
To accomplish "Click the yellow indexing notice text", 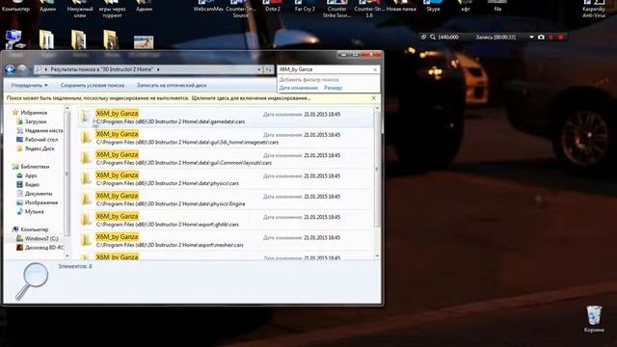I will [158, 98].
